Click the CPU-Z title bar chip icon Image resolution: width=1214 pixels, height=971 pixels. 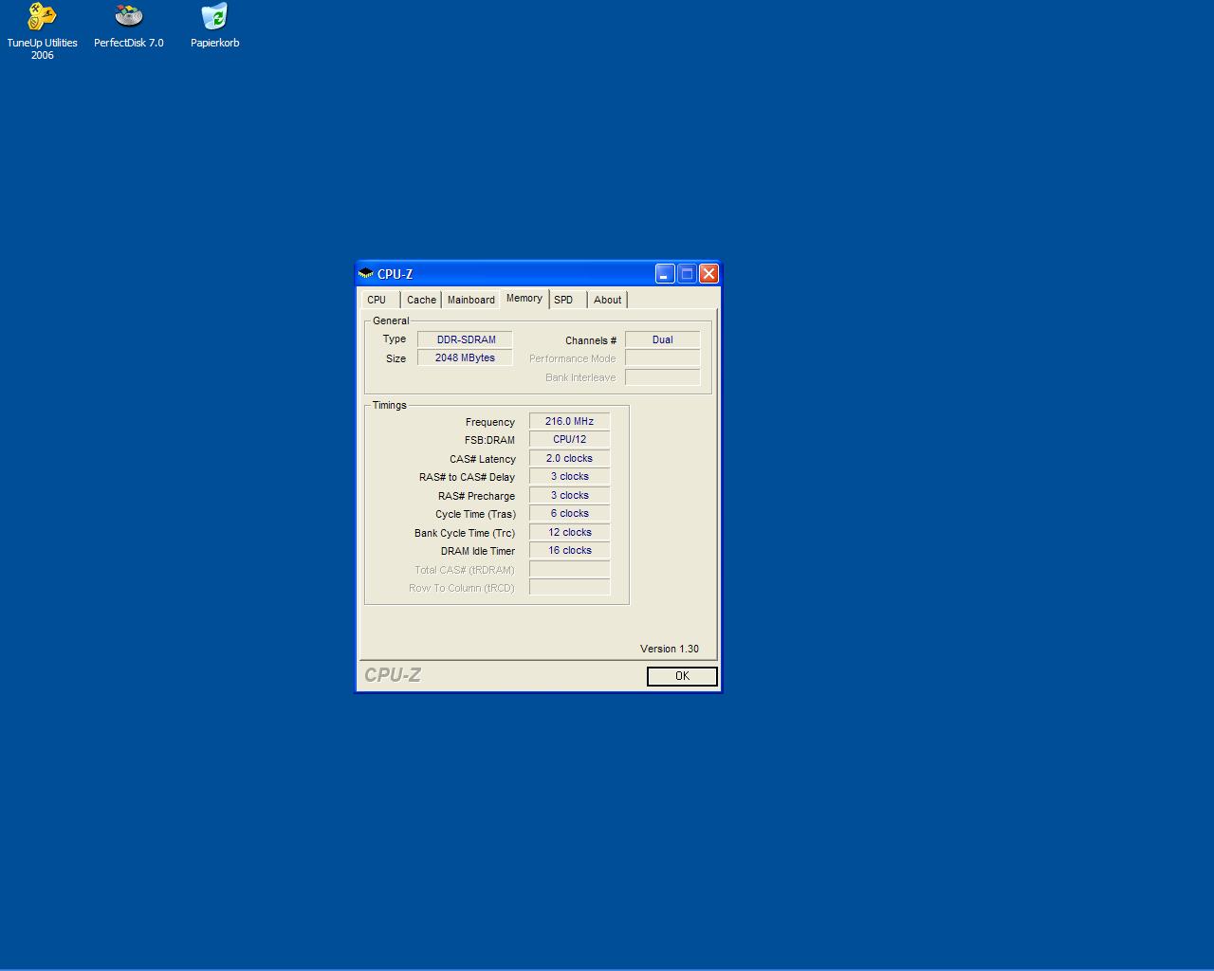tap(366, 273)
